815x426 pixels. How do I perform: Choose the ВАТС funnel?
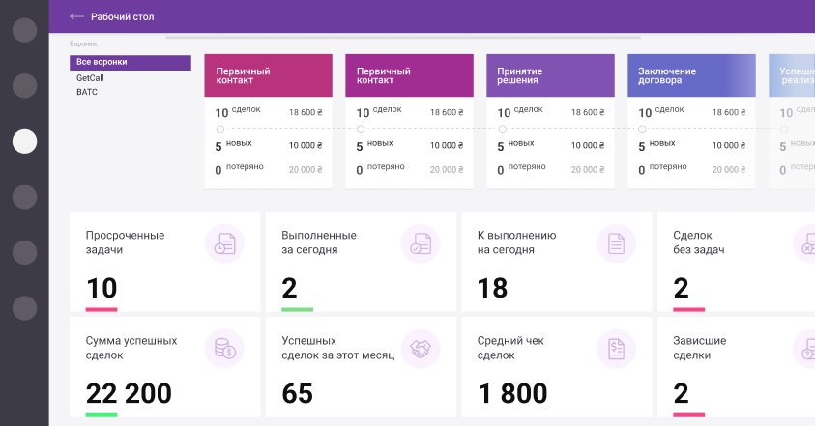pos(87,92)
